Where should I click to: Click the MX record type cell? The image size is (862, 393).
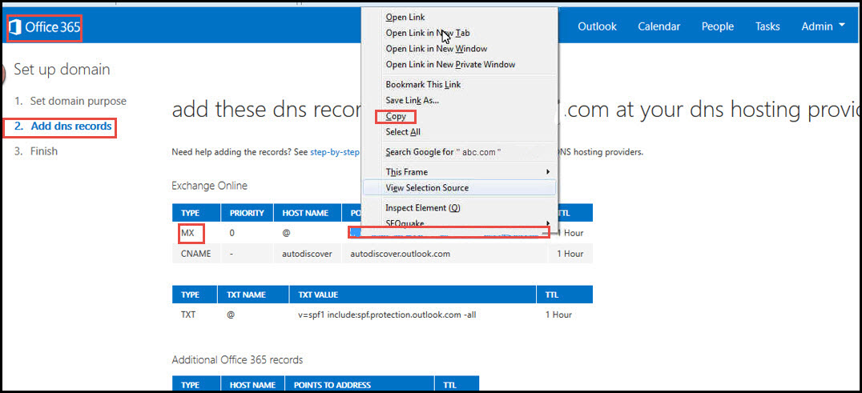point(188,233)
